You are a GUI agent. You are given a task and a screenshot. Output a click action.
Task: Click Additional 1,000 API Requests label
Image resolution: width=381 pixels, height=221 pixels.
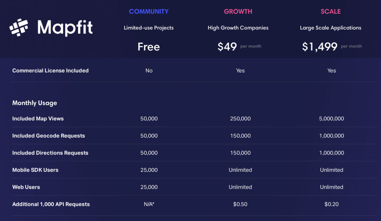coord(51,204)
